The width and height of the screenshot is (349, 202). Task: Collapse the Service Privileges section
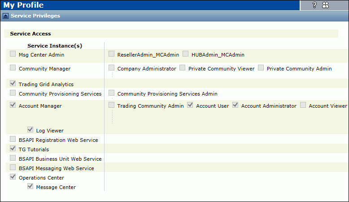pyautogui.click(x=5, y=16)
